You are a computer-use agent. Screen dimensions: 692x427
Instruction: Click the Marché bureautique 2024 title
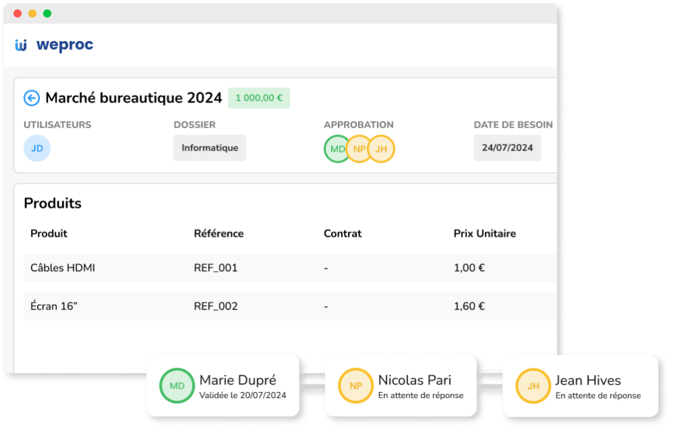click(x=134, y=98)
